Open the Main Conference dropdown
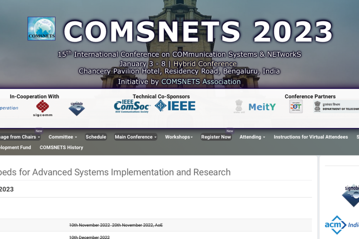Screen dimensions: 359x239 coord(135,137)
